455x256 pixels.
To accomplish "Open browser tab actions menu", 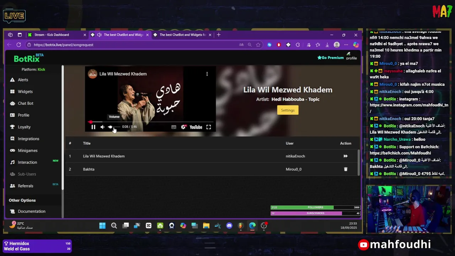I will 20,35.
